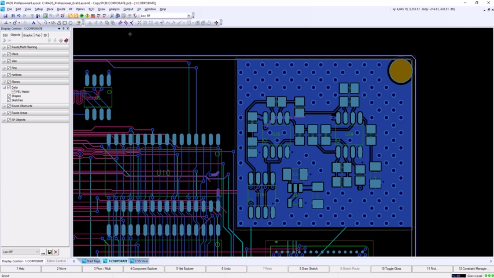Click the green diamond toolbar icon
Image resolution: width=494 pixels, height=278 pixels.
[x=82, y=16]
